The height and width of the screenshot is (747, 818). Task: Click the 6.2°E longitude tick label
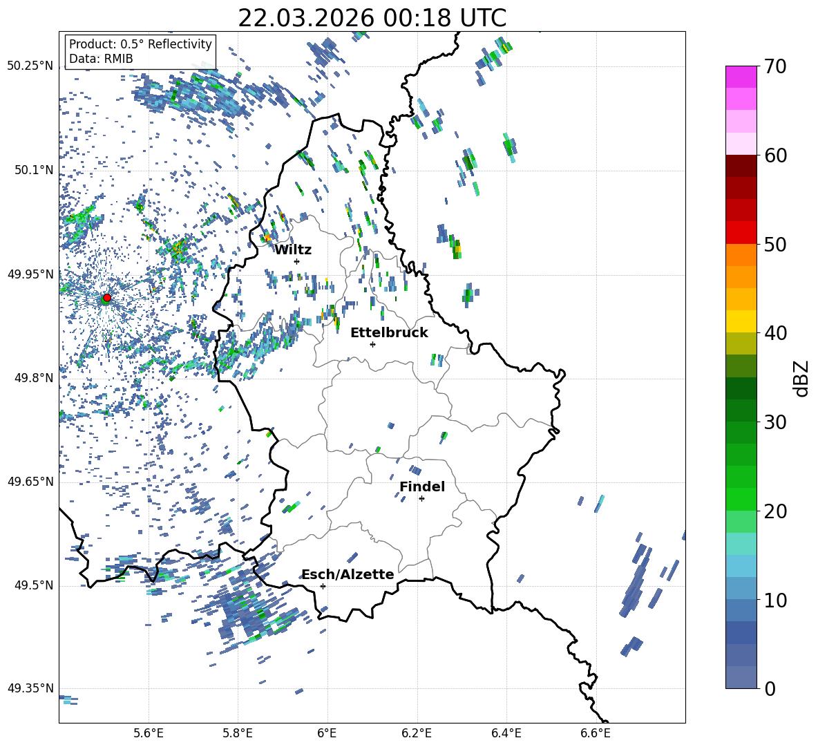[x=417, y=732]
